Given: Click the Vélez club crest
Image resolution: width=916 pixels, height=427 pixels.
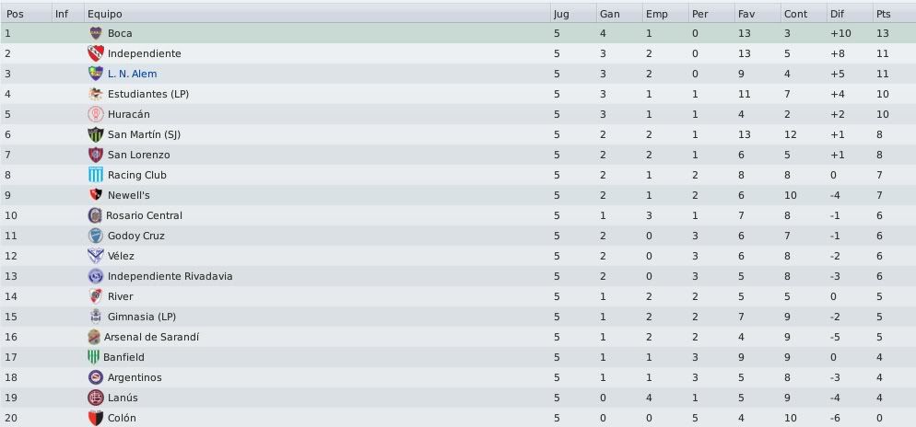Looking at the screenshot, I should point(96,256).
